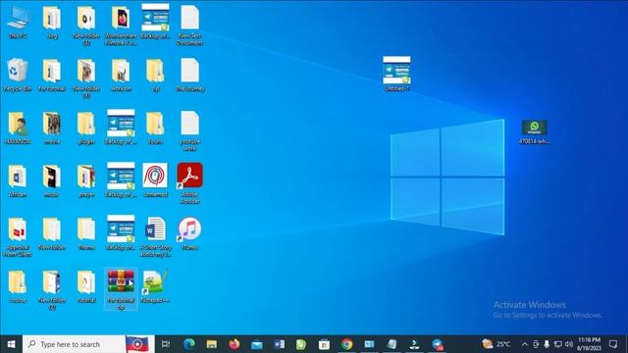The height and width of the screenshot is (353, 628).
Task: Select the music folder
Action: tap(52, 180)
